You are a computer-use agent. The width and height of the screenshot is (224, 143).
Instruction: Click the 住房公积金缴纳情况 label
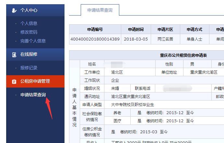click(x=92, y=132)
